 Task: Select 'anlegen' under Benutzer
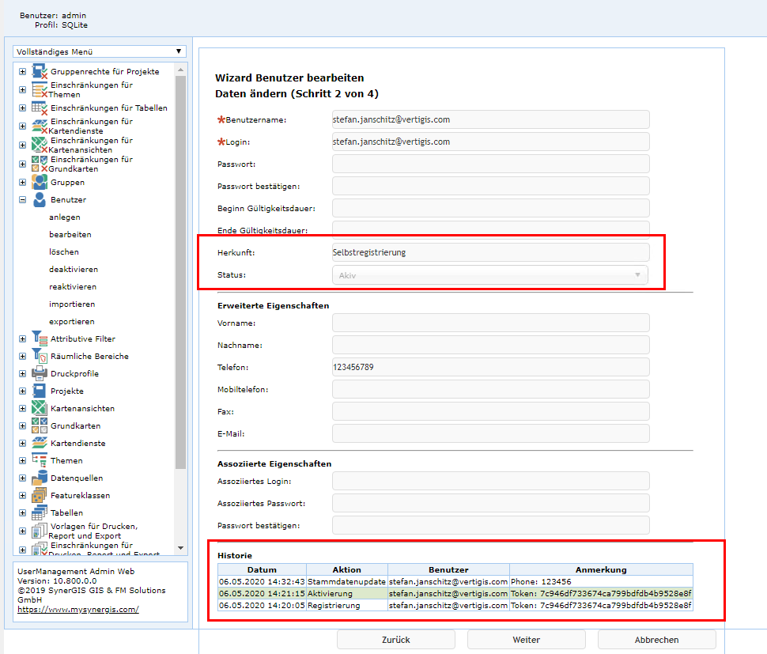click(64, 217)
